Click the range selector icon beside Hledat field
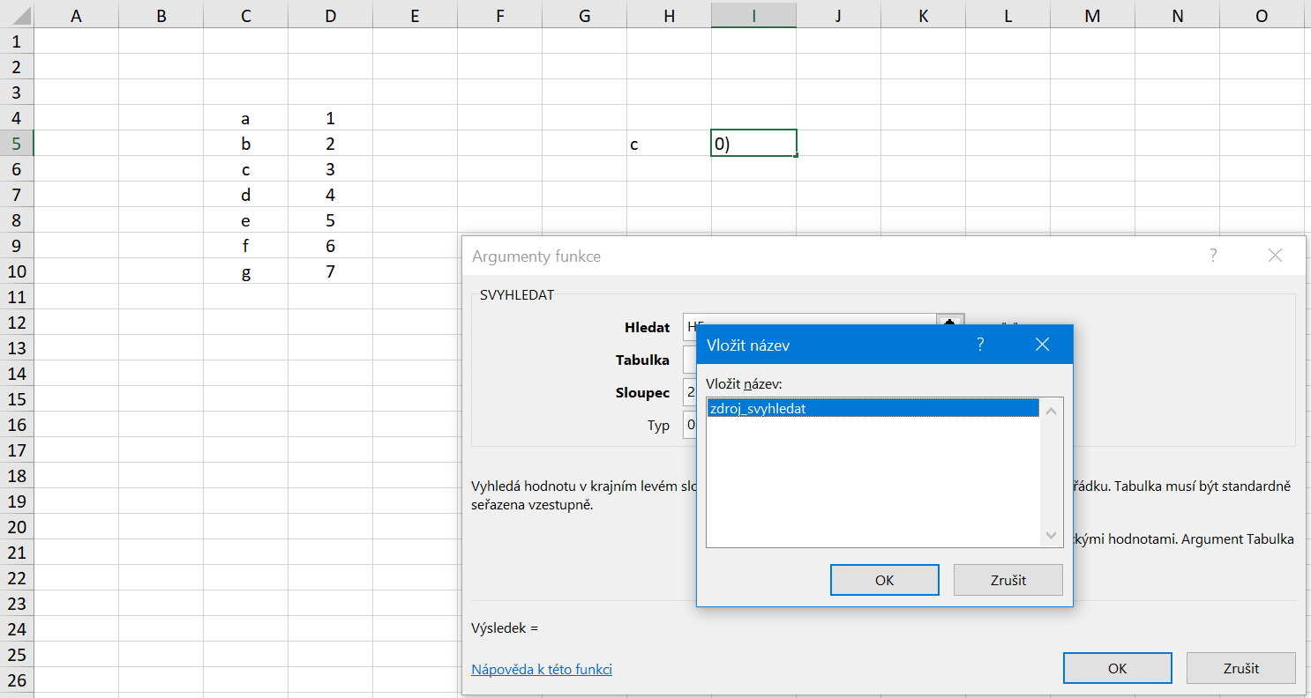The image size is (1311, 698). pyautogui.click(x=950, y=323)
